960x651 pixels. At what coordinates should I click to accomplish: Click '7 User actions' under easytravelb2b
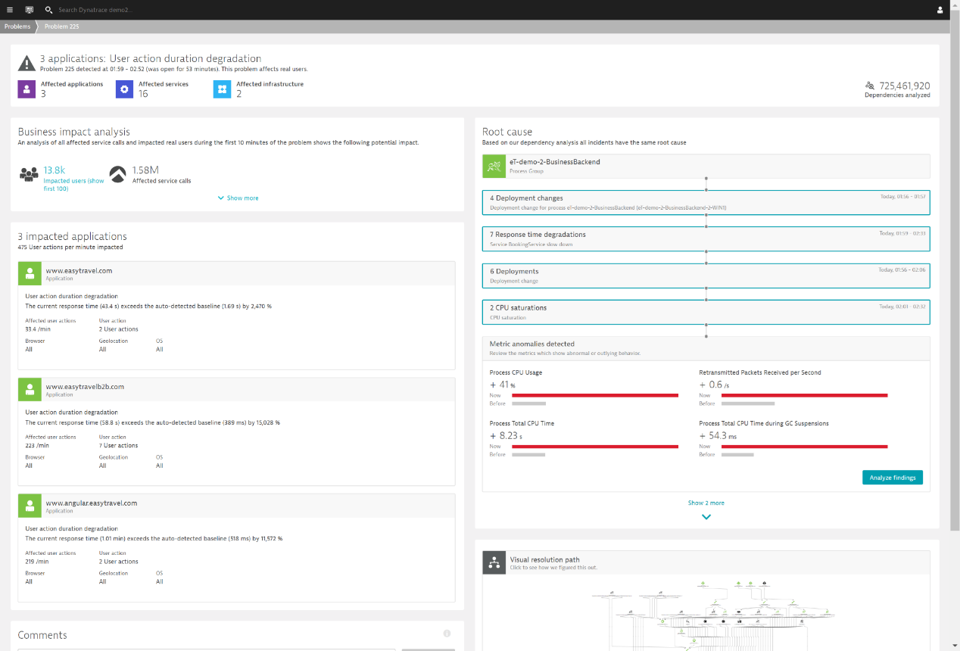click(x=119, y=445)
